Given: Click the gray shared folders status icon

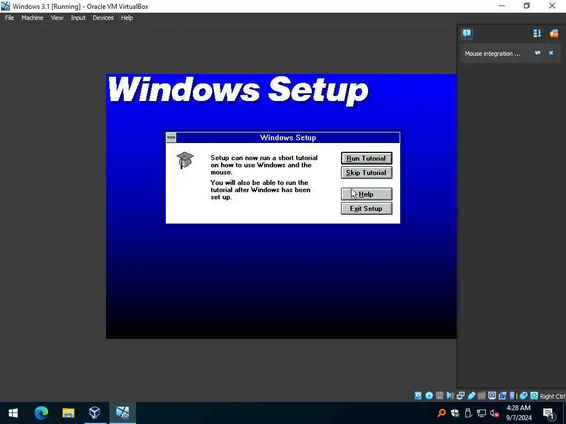Looking at the screenshot, I should pyautogui.click(x=481, y=395).
